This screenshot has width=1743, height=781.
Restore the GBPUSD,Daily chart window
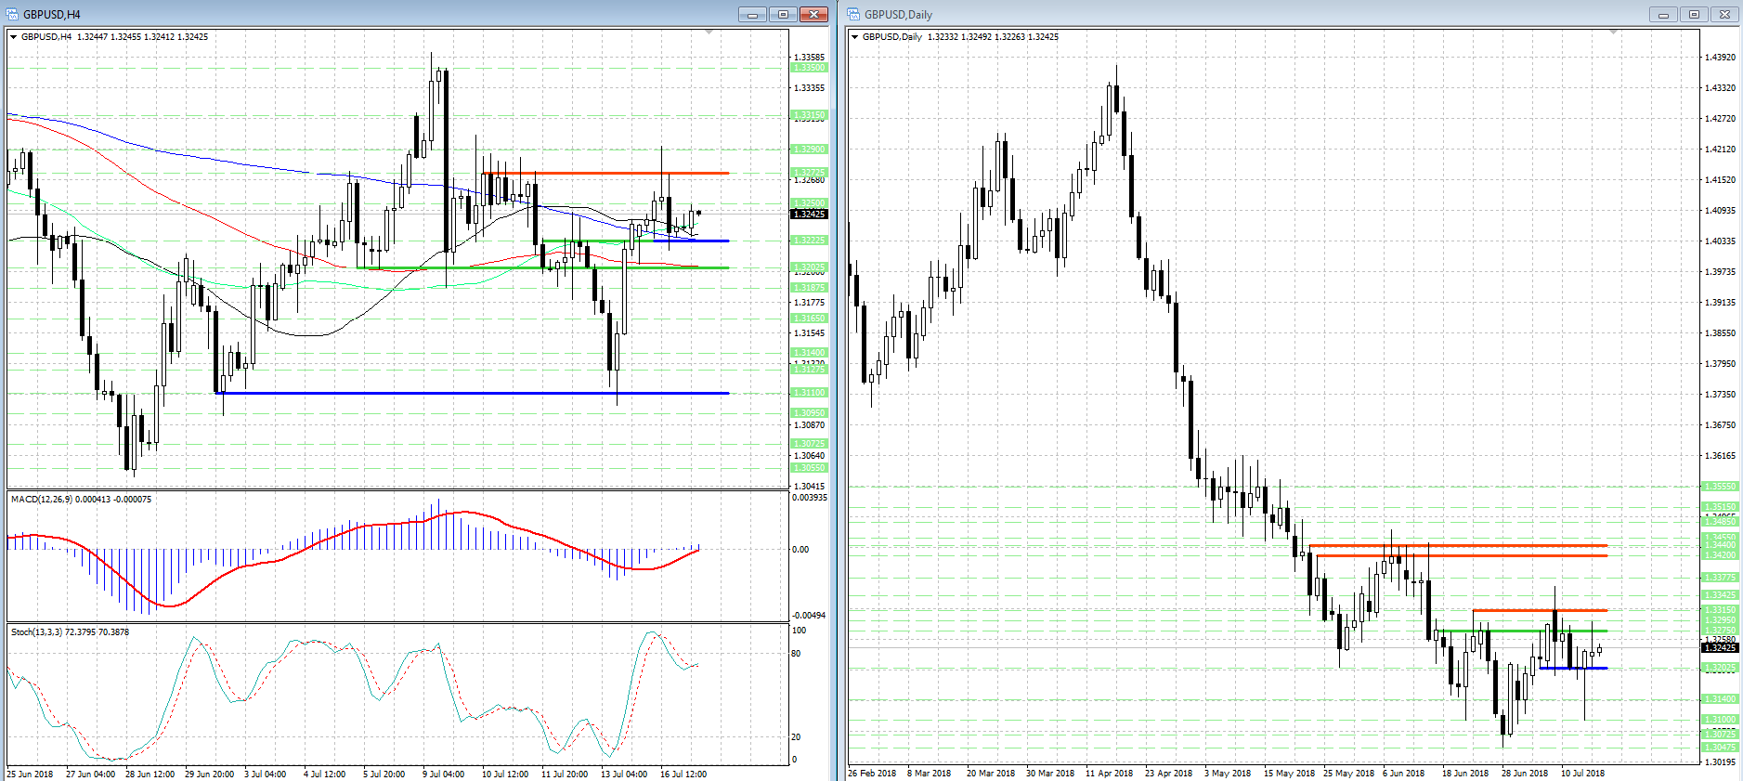pos(1694,14)
